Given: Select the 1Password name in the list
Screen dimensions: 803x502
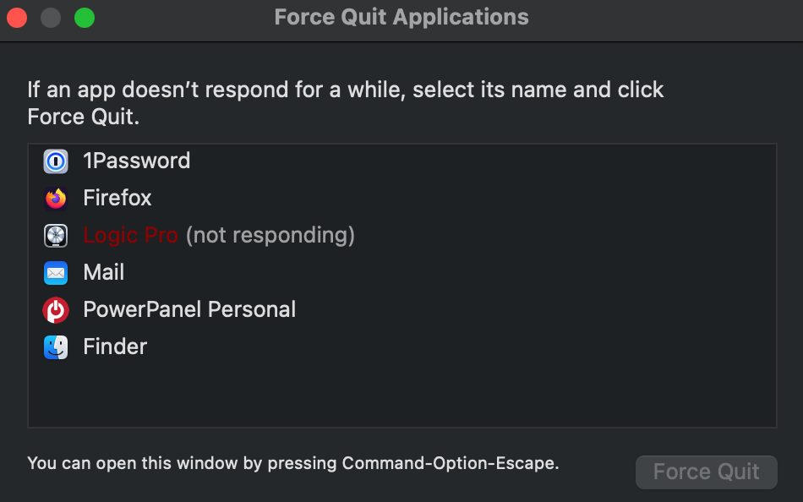Looking at the screenshot, I should point(136,161).
